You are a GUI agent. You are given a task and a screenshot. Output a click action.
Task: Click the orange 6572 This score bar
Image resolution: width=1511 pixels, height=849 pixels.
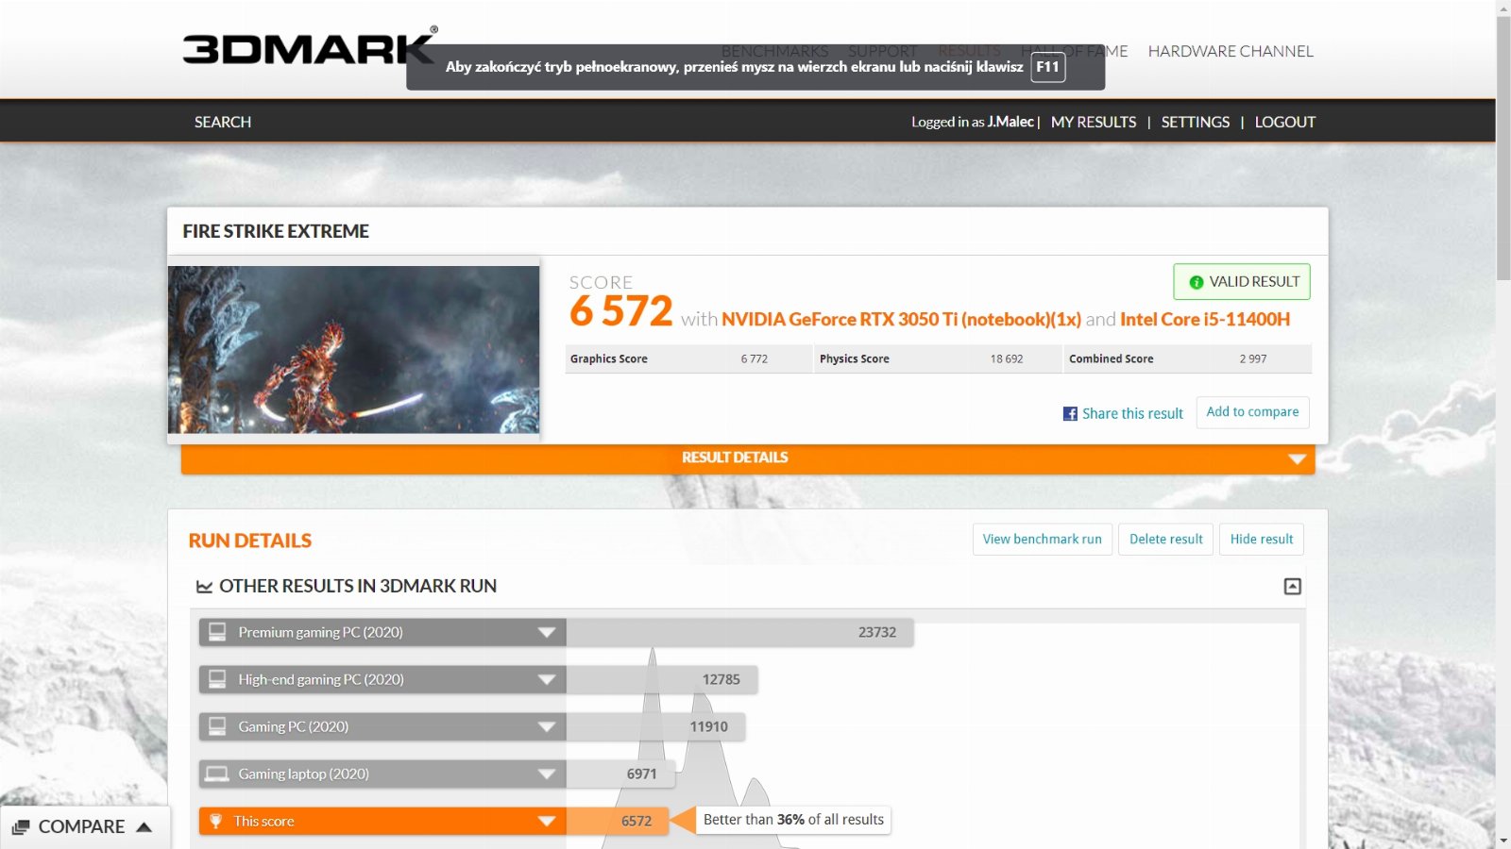click(617, 821)
